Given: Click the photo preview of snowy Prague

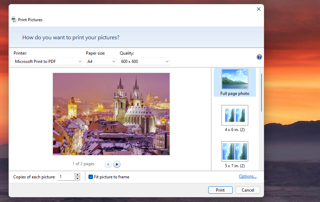Looking at the screenshot, I should [x=111, y=113].
